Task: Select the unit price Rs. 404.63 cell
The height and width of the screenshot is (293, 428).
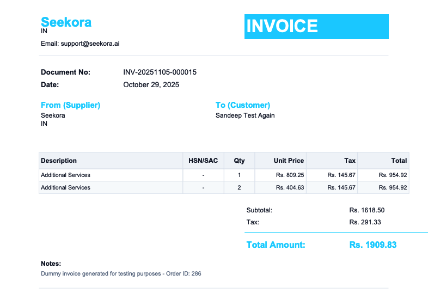Action: point(290,187)
